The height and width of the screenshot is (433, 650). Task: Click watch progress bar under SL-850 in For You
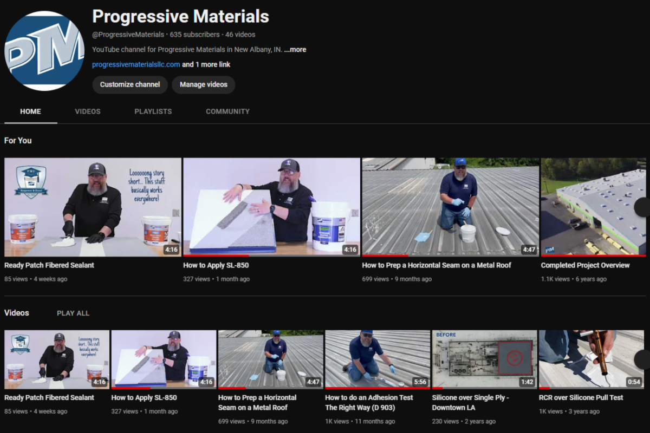click(x=271, y=255)
